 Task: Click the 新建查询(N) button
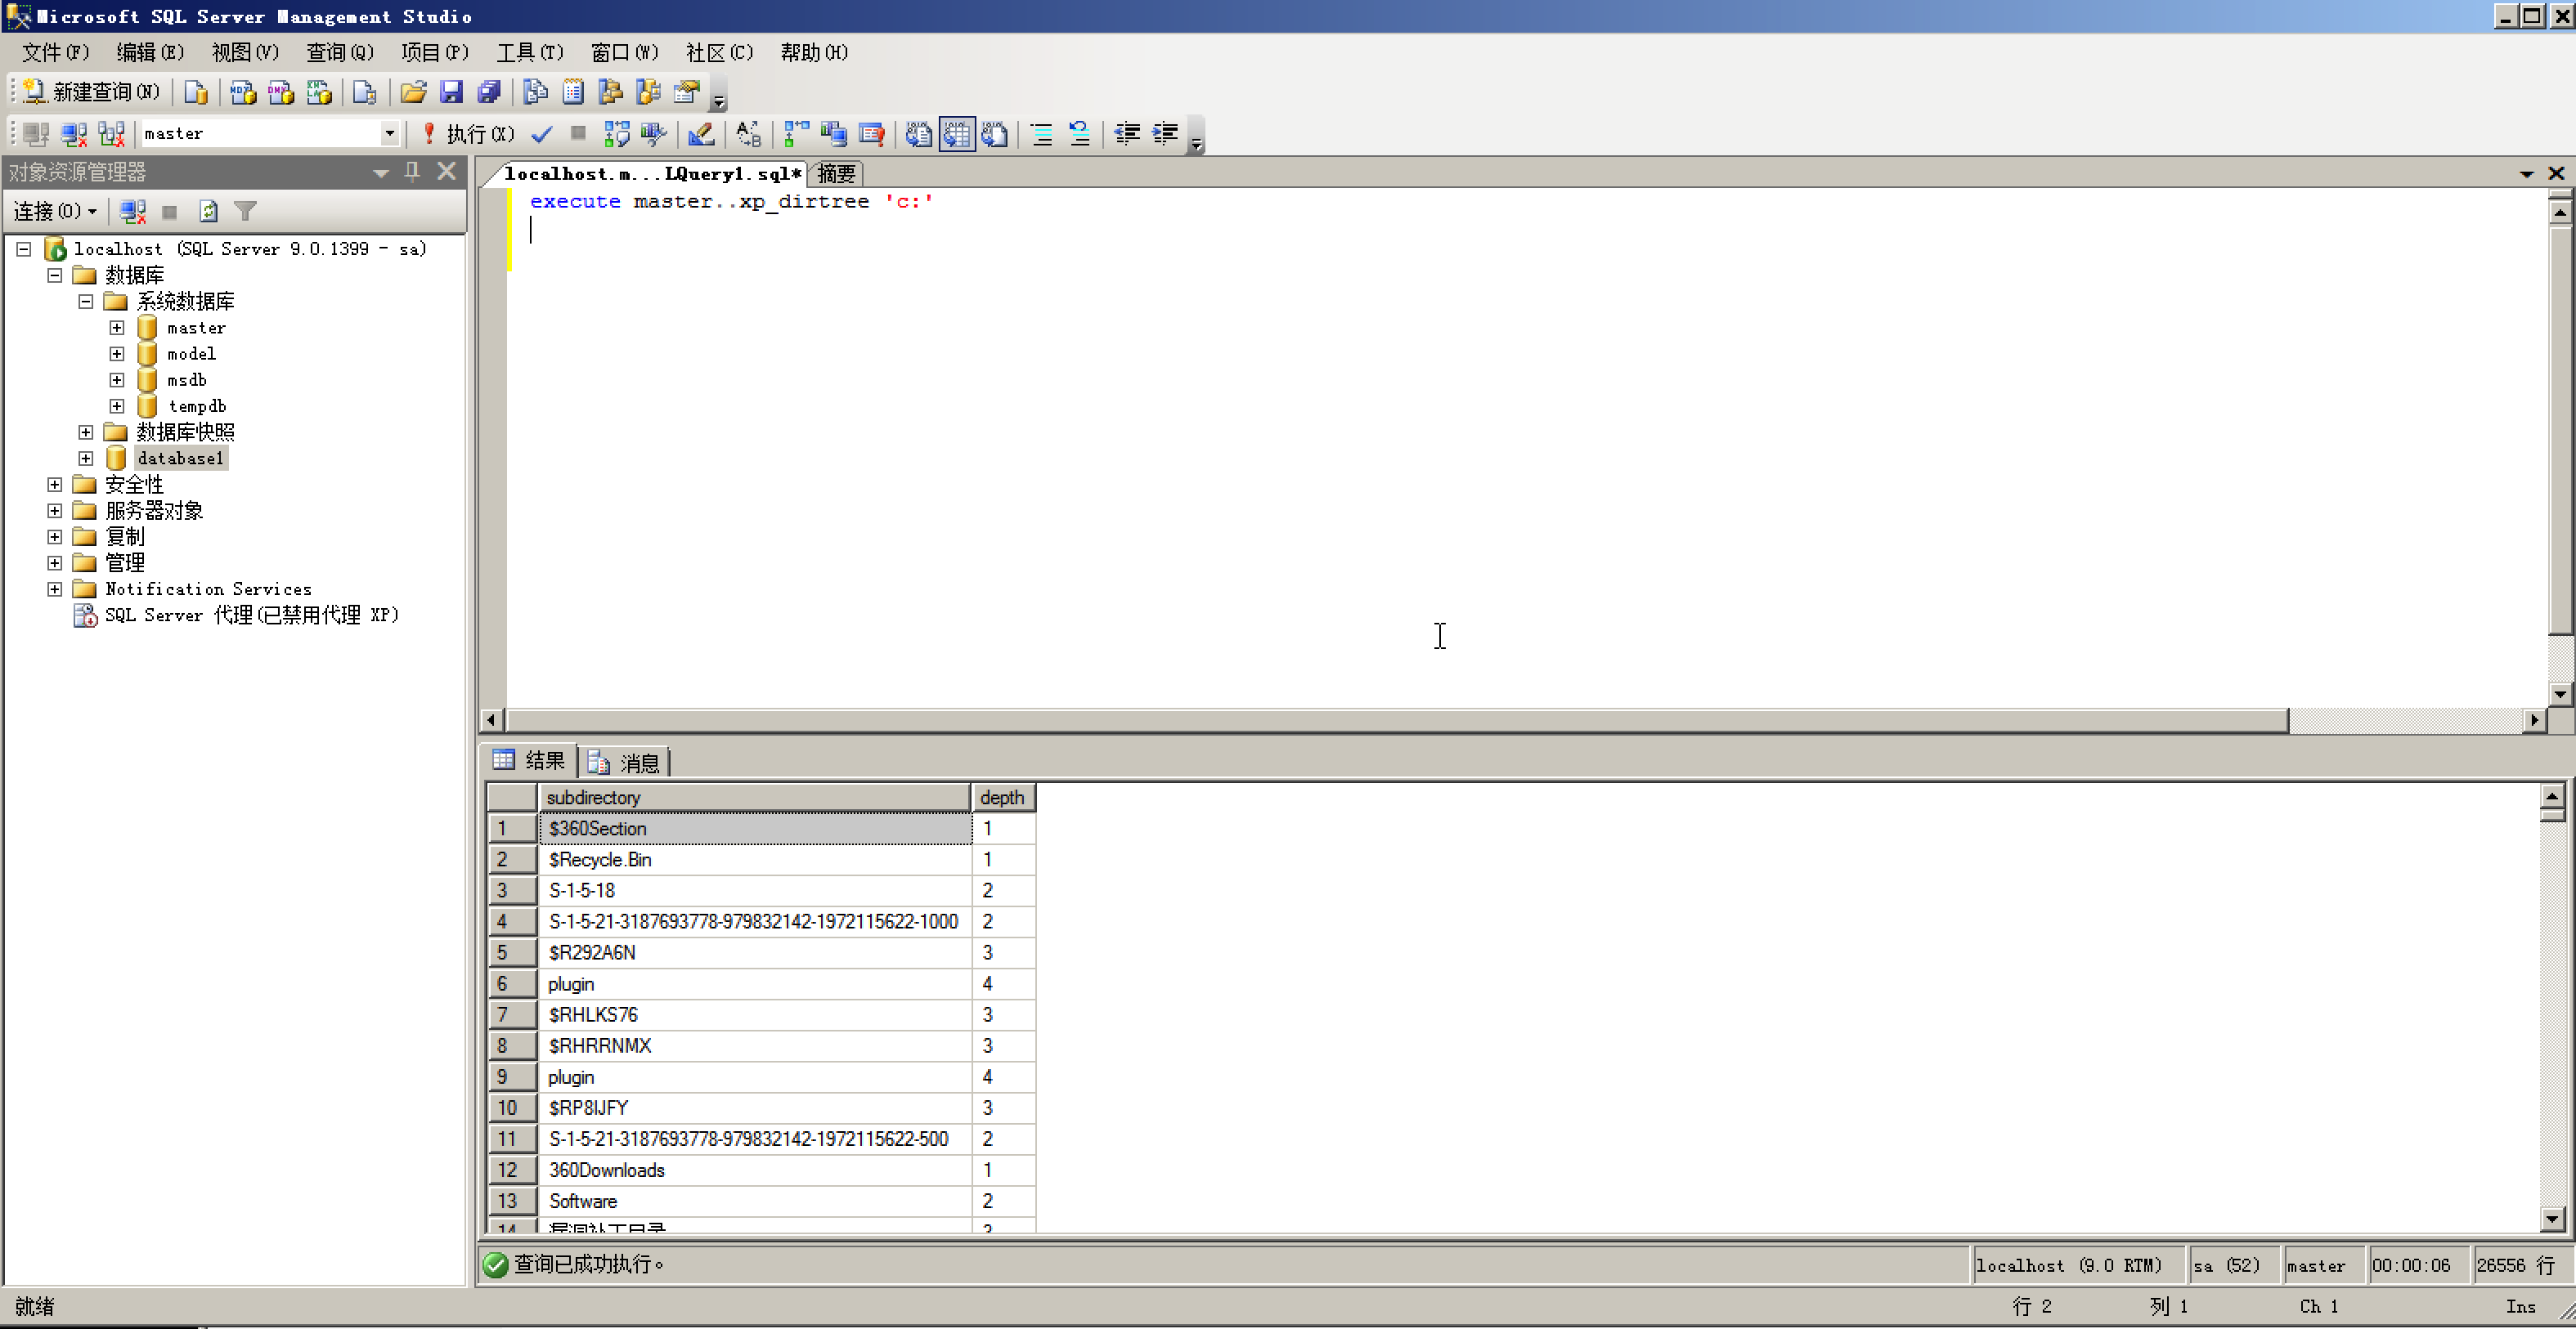(x=92, y=92)
